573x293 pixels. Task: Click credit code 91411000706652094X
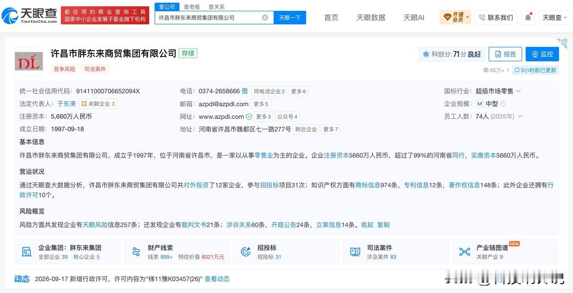coord(108,91)
